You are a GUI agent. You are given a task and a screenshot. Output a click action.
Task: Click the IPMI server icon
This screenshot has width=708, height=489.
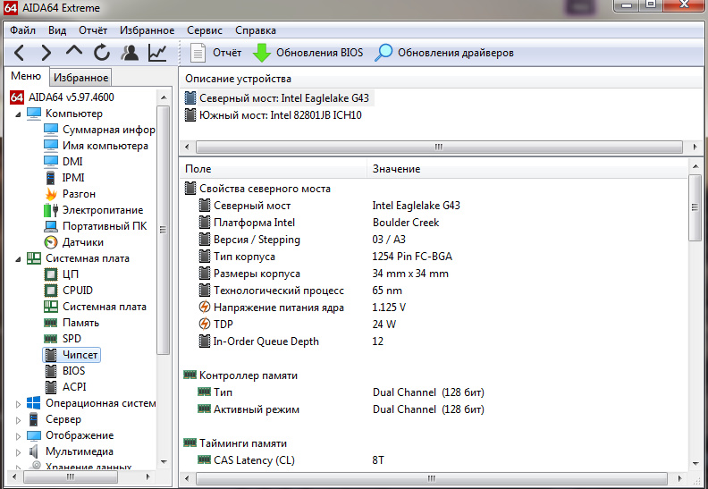[51, 177]
